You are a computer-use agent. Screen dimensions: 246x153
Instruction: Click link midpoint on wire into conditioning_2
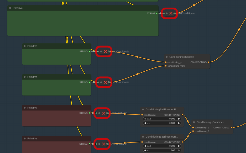point(187,137)
